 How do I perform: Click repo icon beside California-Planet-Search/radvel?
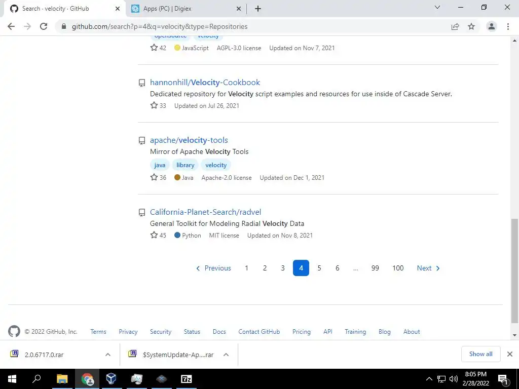click(x=142, y=212)
